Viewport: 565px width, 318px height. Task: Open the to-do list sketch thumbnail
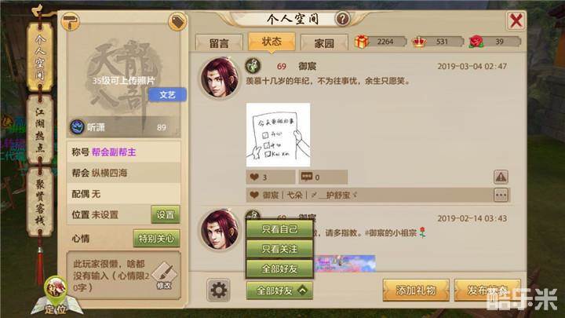click(278, 135)
